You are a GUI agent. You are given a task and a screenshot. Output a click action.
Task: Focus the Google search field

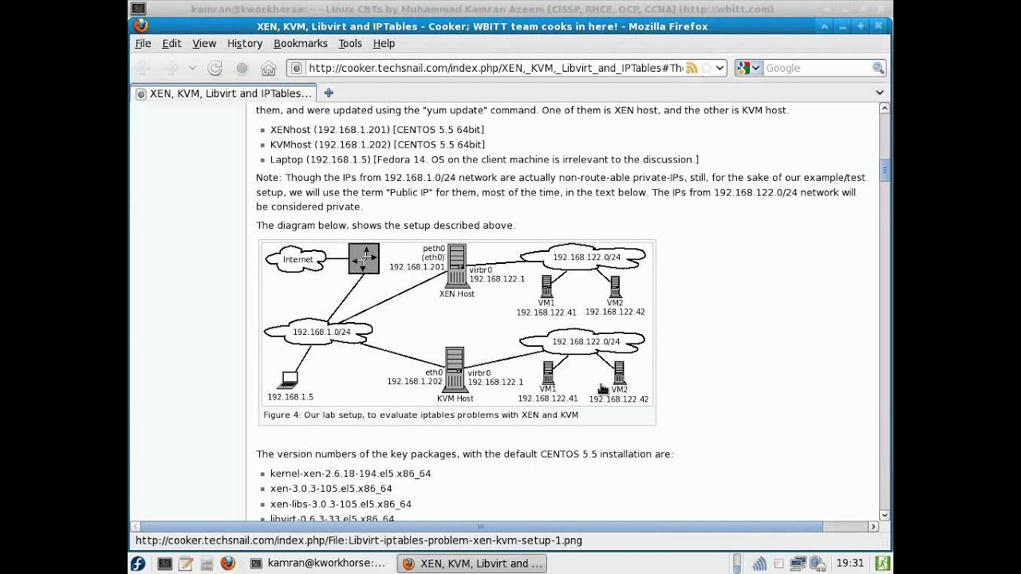point(817,69)
